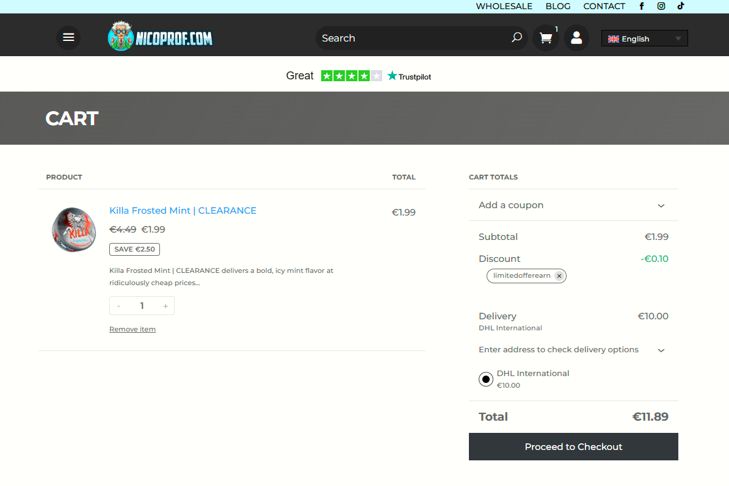Visit the Instagram page icon
The width and height of the screenshot is (729, 486).
click(x=661, y=6)
